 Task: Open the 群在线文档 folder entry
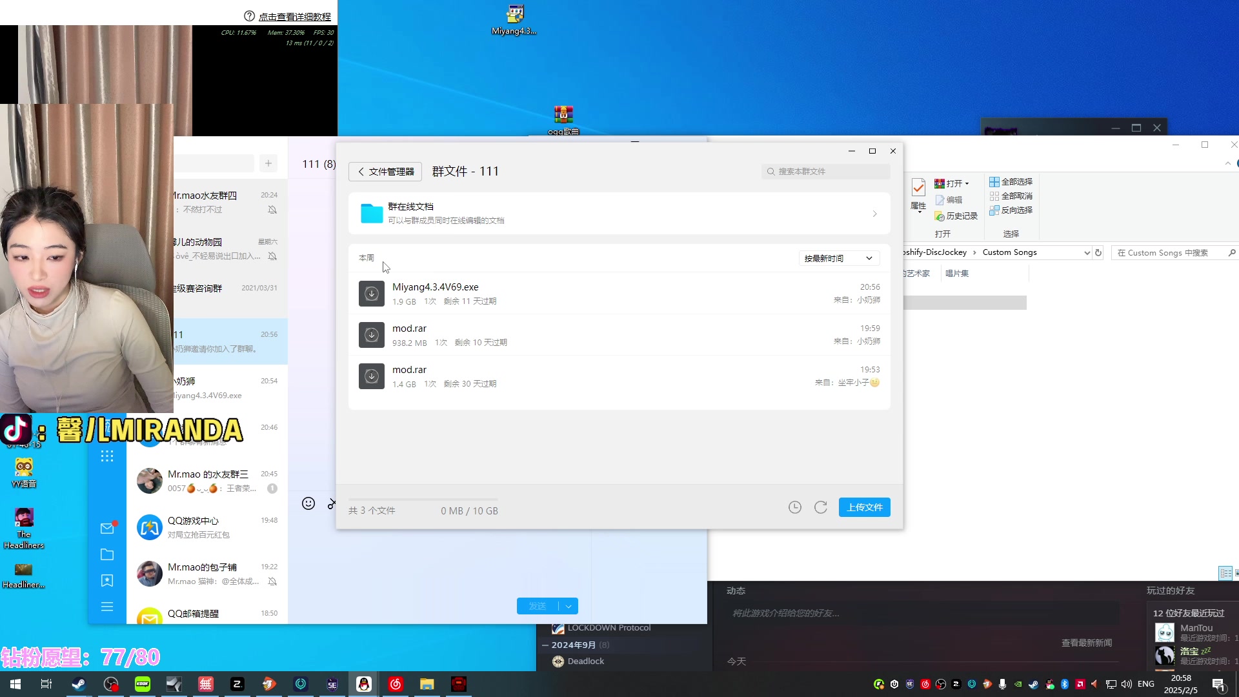[619, 213]
